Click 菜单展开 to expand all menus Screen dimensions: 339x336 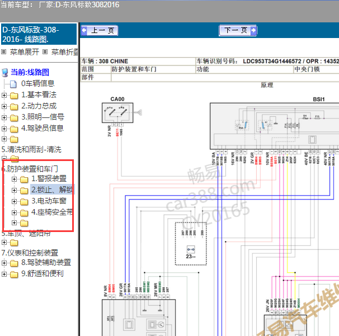pos(24,52)
